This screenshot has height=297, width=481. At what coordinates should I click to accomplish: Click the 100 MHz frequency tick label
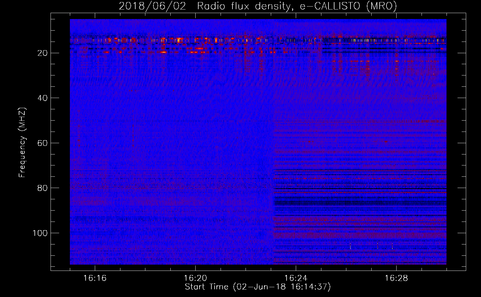pyautogui.click(x=40, y=233)
